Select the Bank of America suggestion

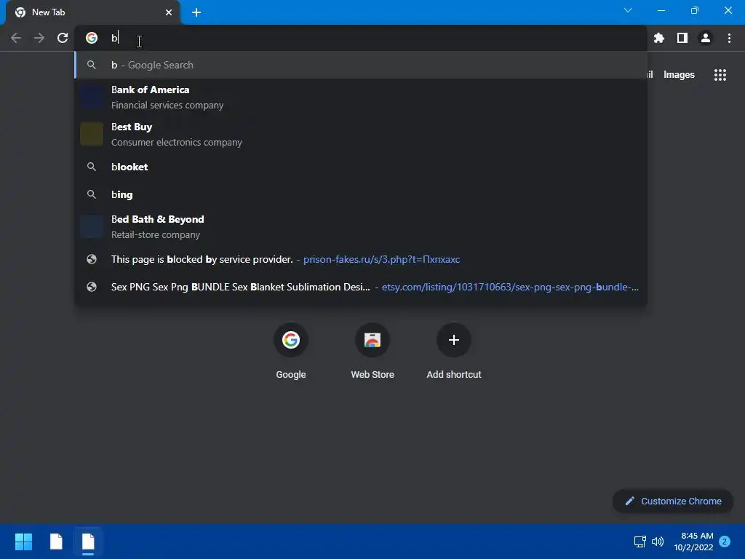tap(361, 98)
